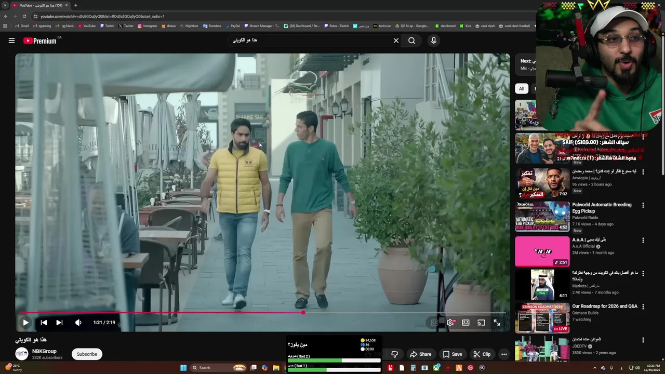665x374 pixels.
Task: Start voice search with microphone icon
Action: 434,41
